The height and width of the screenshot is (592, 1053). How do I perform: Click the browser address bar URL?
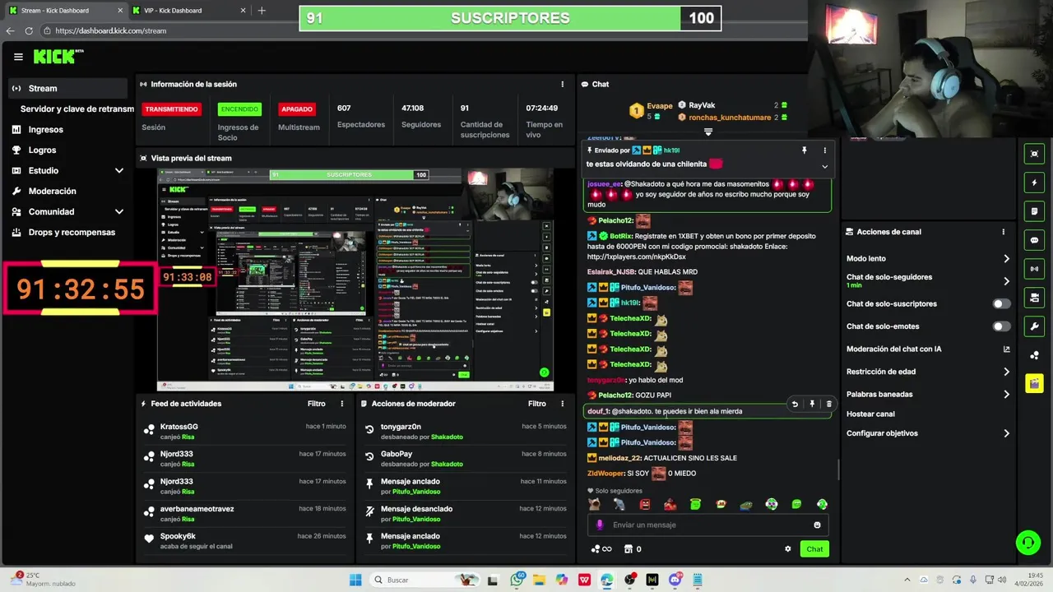click(x=111, y=30)
